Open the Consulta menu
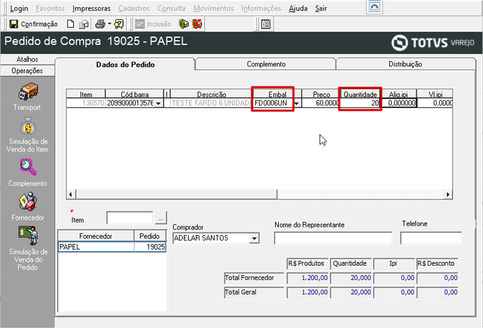The height and width of the screenshot is (328, 483). point(171,8)
